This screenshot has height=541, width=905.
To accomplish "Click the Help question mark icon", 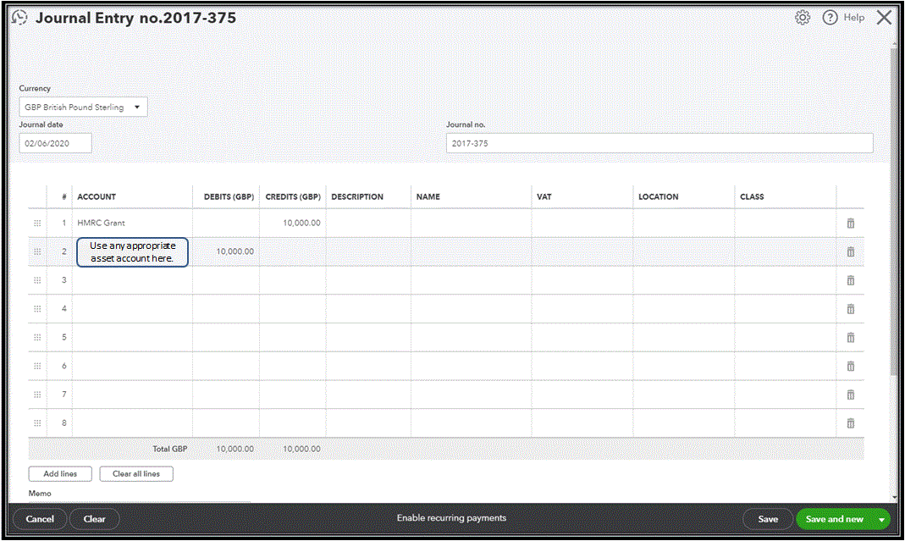I will pyautogui.click(x=830, y=18).
